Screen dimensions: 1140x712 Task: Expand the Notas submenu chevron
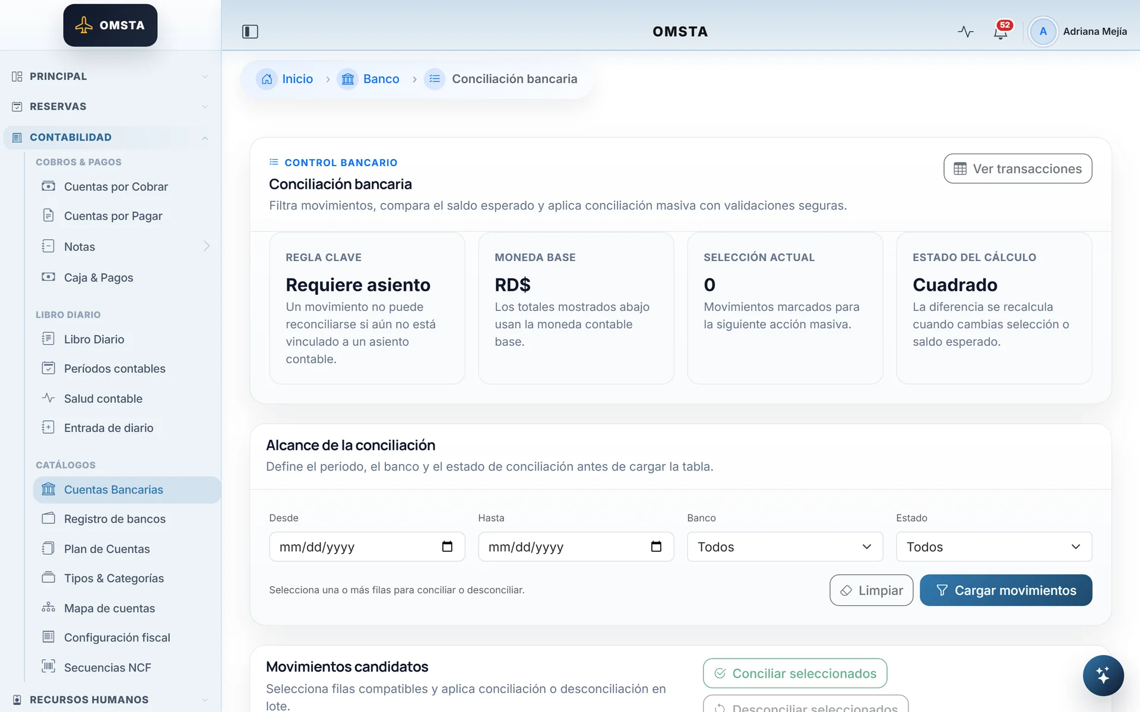pyautogui.click(x=206, y=246)
